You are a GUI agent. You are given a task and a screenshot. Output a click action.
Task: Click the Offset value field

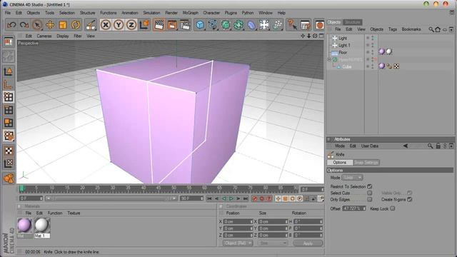tap(354, 208)
